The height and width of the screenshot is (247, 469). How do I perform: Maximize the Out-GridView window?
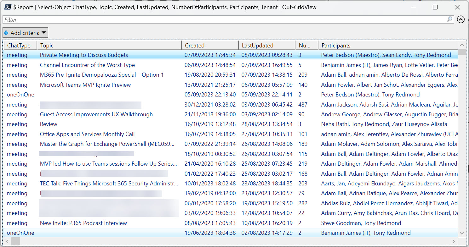coord(435,7)
